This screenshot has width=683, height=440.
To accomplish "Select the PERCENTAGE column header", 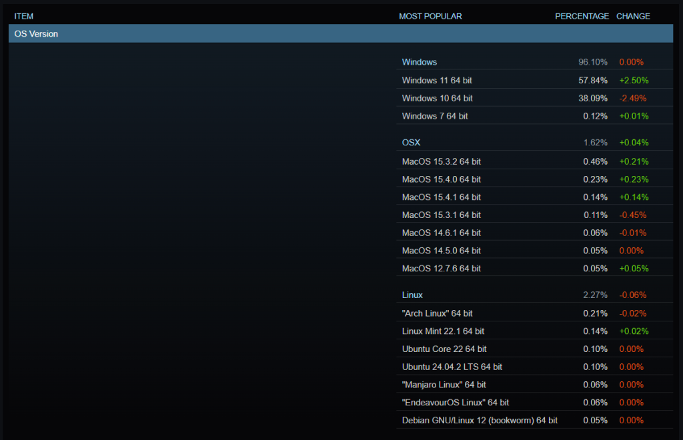I will tap(582, 16).
